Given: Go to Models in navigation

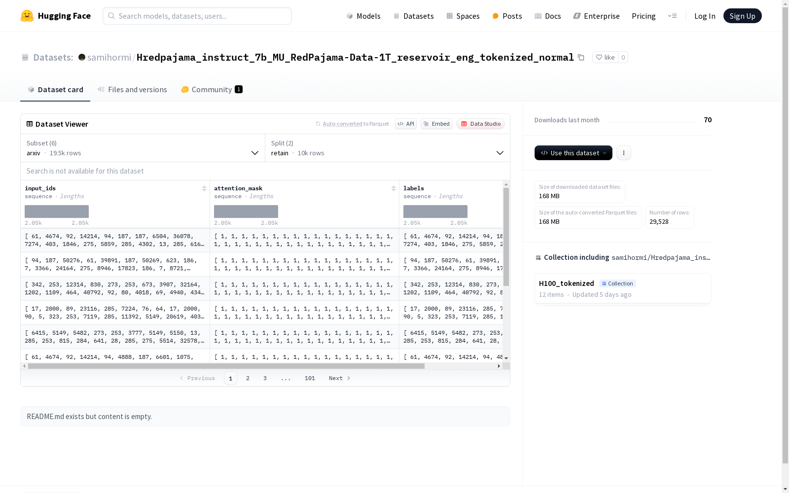Looking at the screenshot, I should (363, 16).
